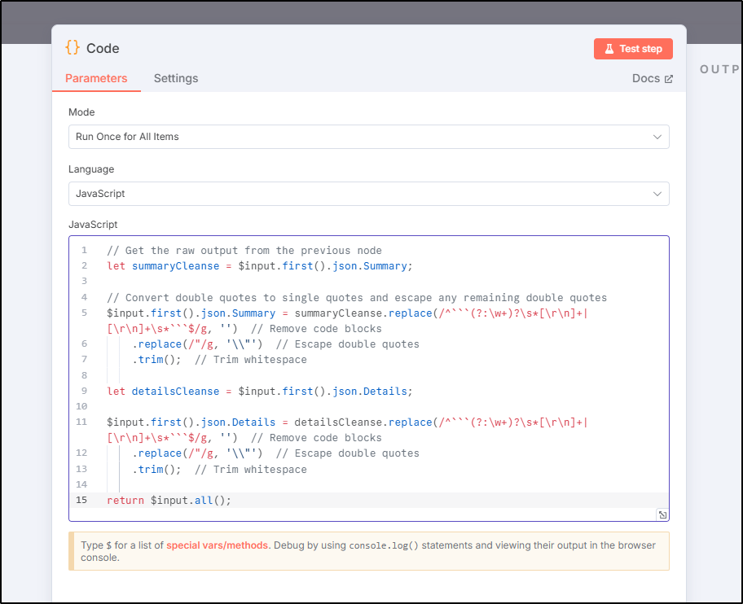
Task: Click the code editor expand icon
Action: (662, 514)
